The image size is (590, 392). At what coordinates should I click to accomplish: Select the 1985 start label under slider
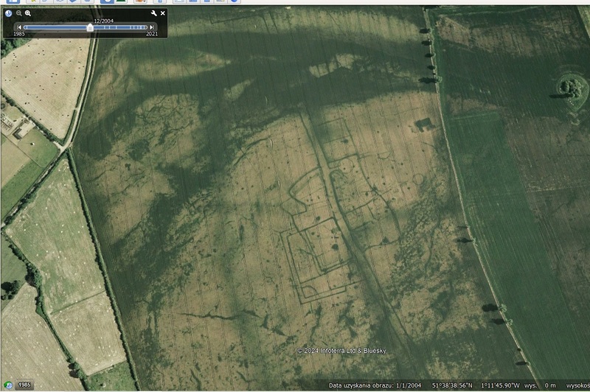click(x=20, y=34)
